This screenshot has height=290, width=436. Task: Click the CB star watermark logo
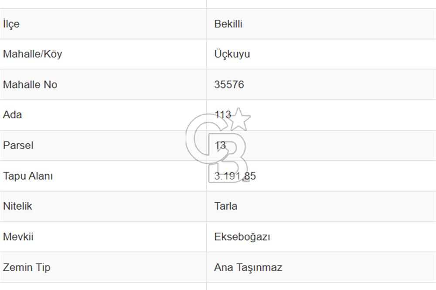(x=218, y=145)
